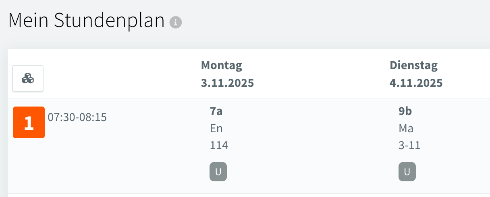Select the orange period 1 badge
Viewport: 490px width, 197px height.
pyautogui.click(x=29, y=123)
